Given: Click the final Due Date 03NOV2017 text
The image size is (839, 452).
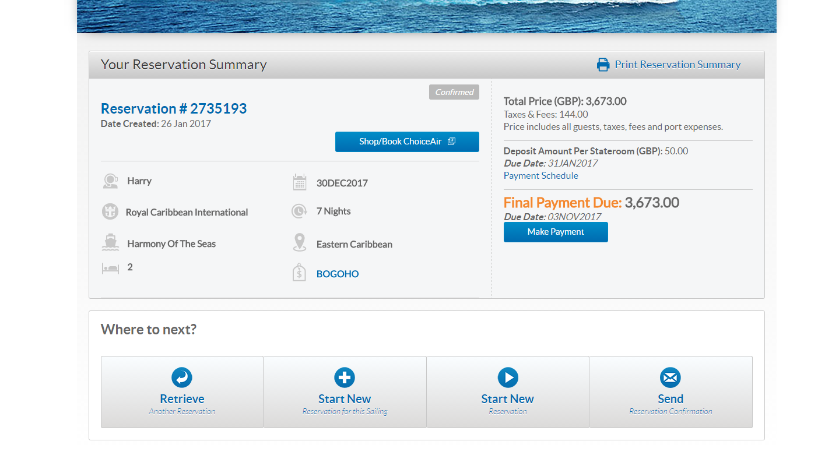Looking at the screenshot, I should point(552,217).
